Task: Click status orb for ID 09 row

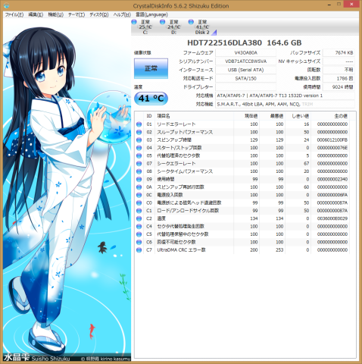Action: 139,179
